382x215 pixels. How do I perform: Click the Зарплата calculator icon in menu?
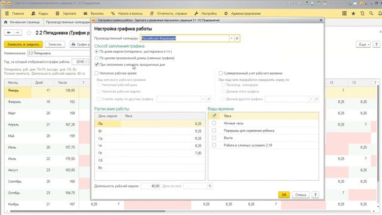[x=57, y=13]
